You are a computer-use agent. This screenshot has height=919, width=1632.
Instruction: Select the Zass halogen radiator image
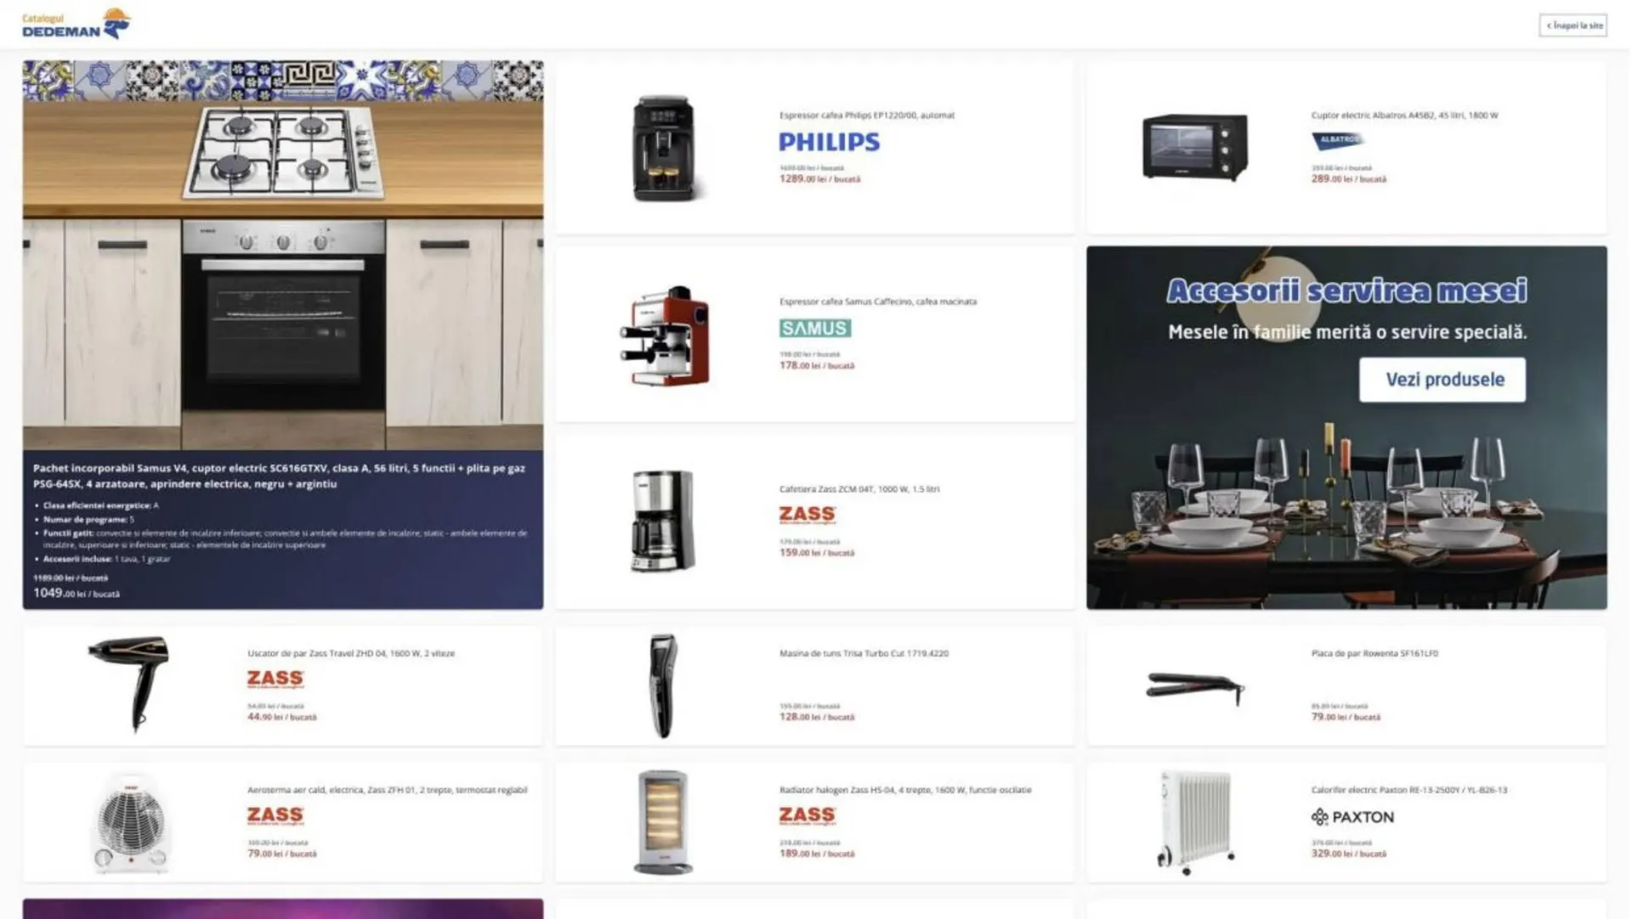(x=663, y=822)
